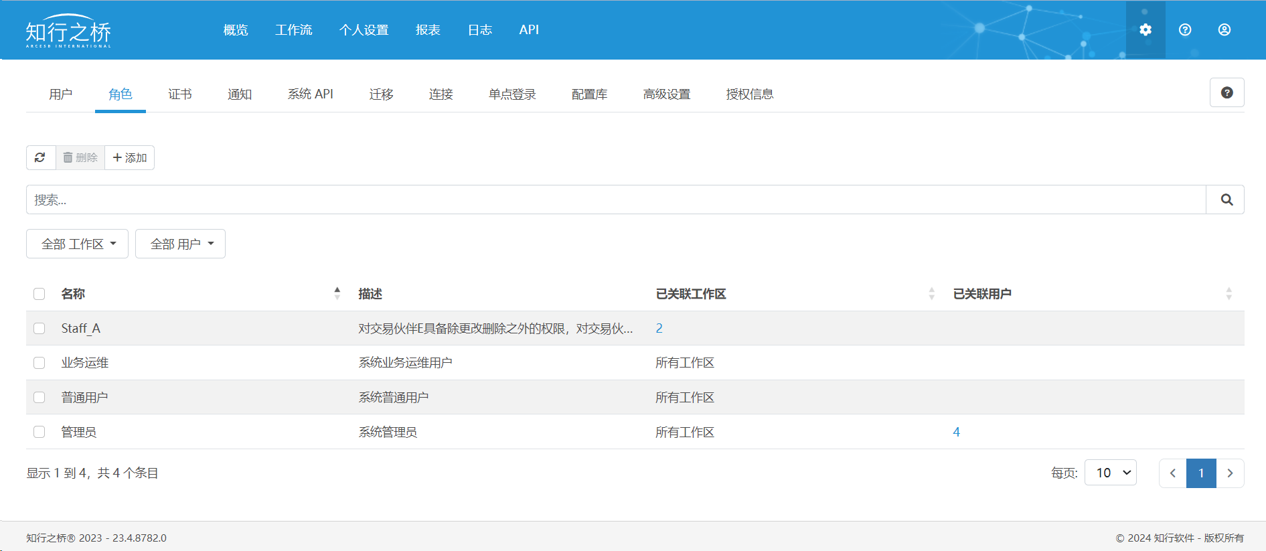Go to next page arrow
Image resolution: width=1266 pixels, height=551 pixels.
(x=1230, y=473)
